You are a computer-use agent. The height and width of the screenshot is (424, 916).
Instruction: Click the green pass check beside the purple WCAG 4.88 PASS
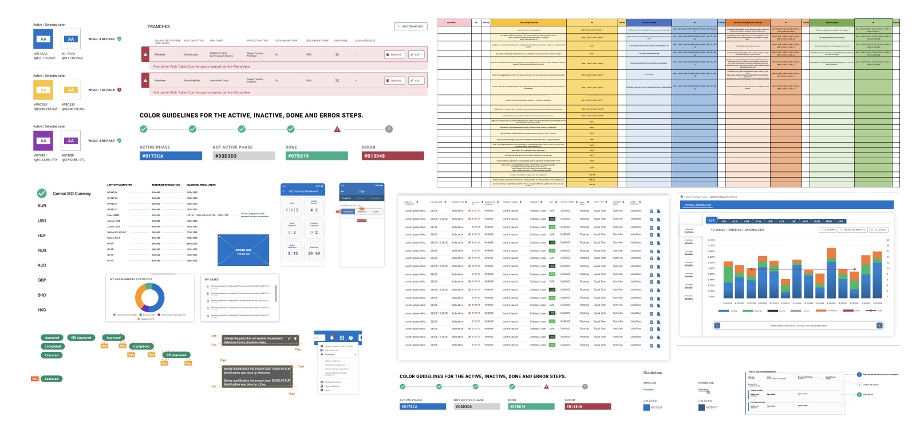119,140
